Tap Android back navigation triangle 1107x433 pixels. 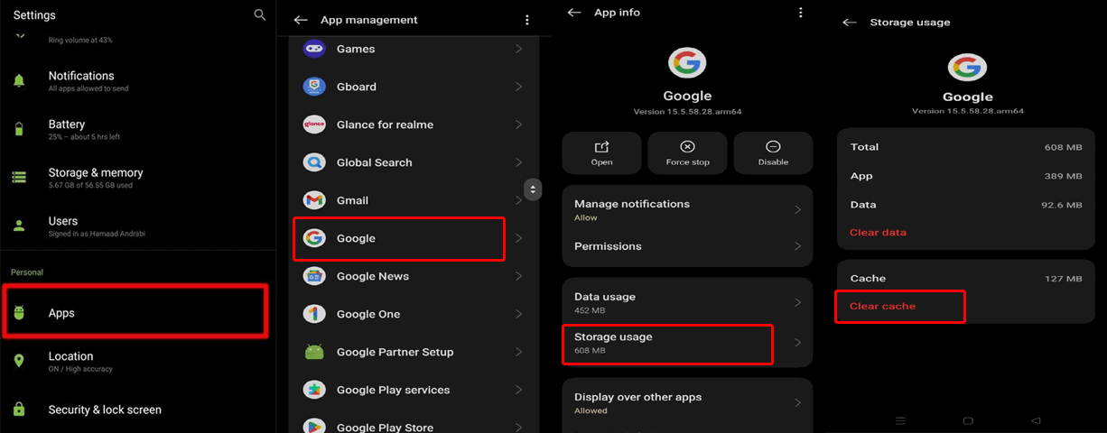coord(1036,420)
